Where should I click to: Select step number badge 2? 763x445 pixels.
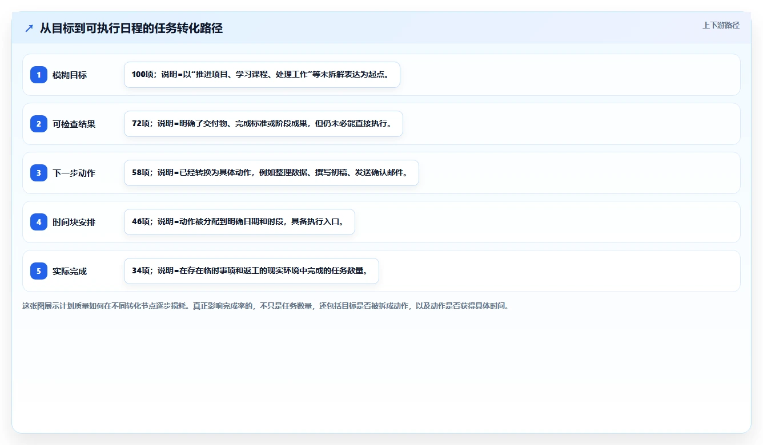39,124
